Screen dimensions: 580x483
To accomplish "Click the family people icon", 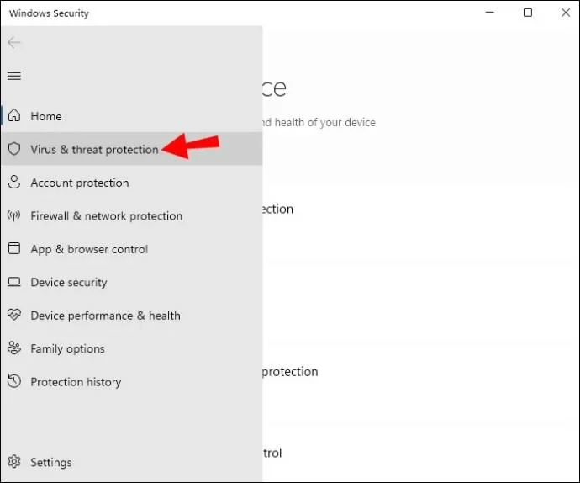I will coord(14,348).
